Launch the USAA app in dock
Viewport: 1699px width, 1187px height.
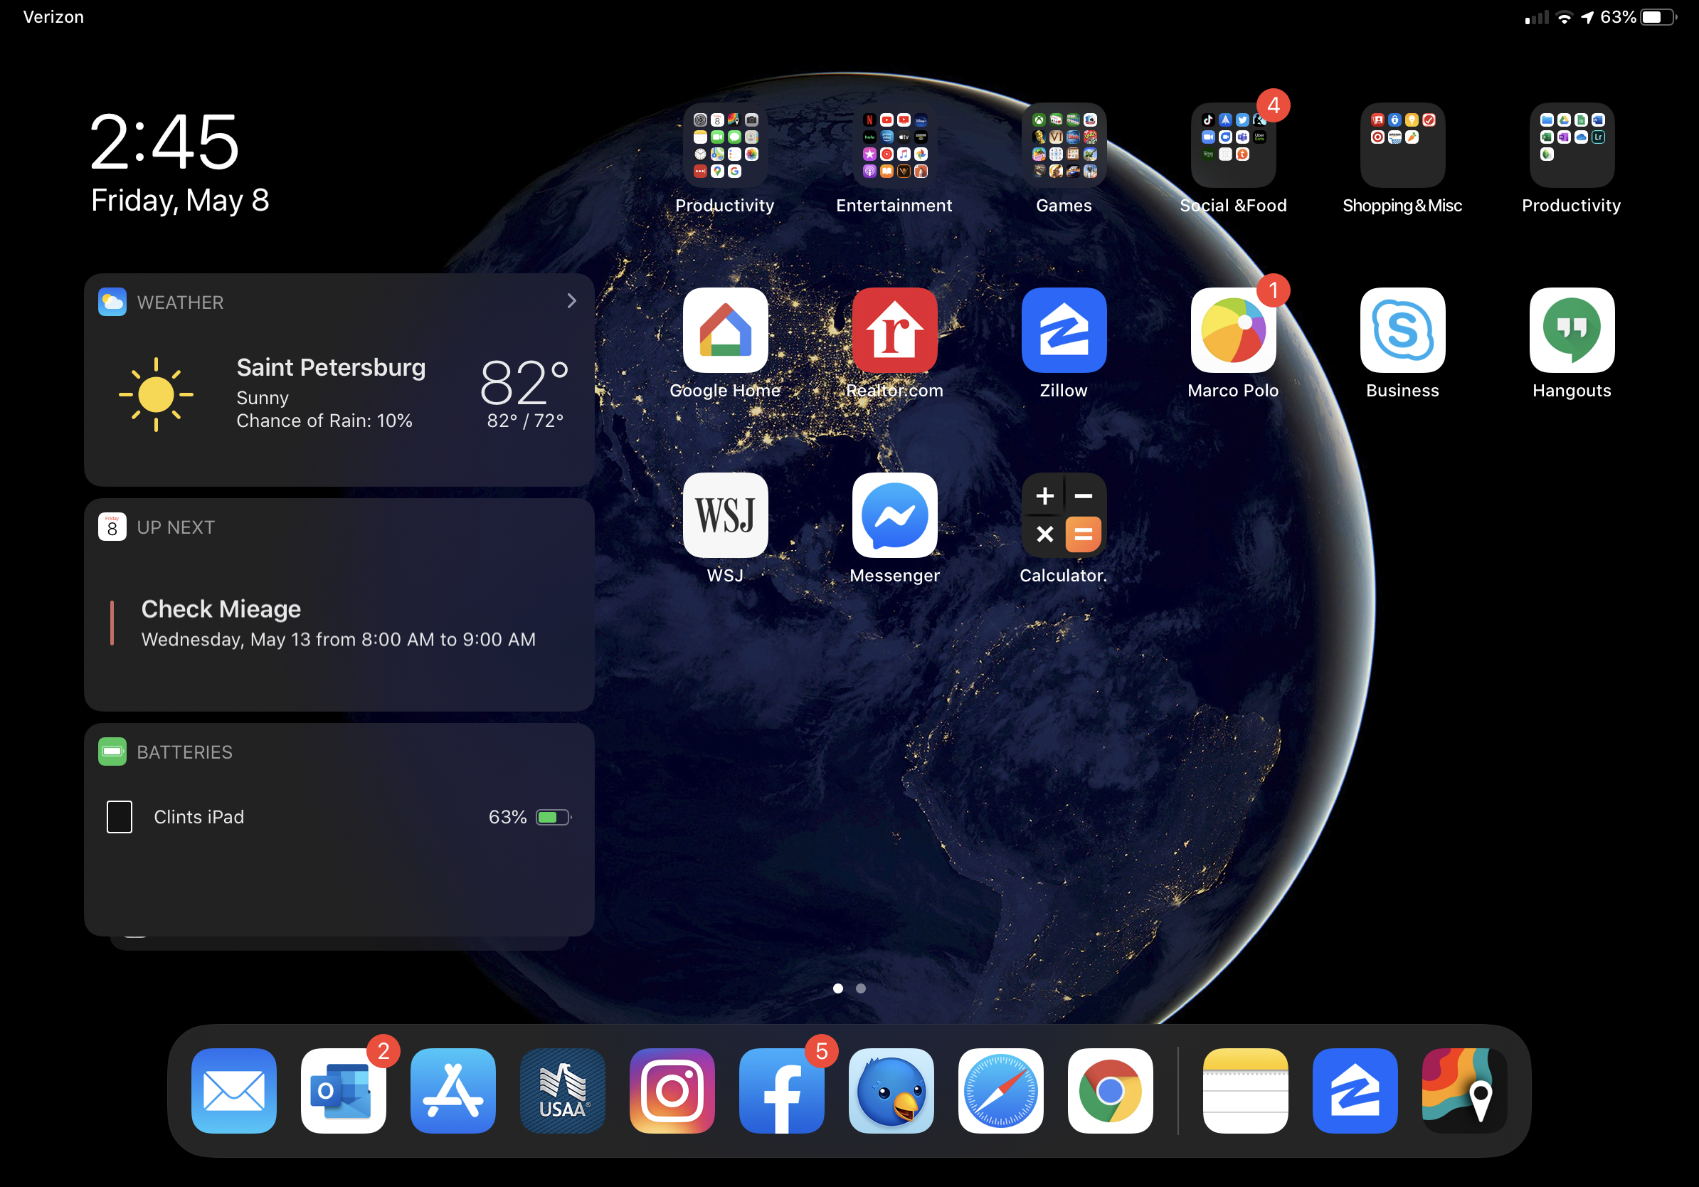[561, 1090]
